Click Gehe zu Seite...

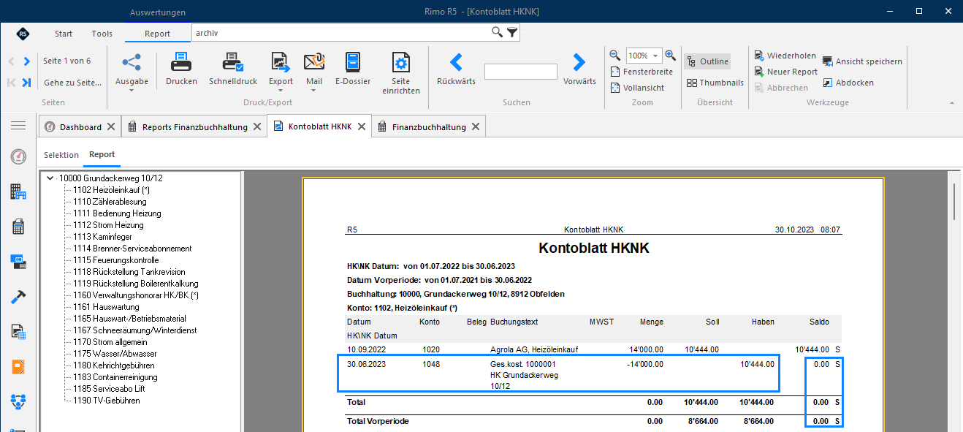coord(72,83)
